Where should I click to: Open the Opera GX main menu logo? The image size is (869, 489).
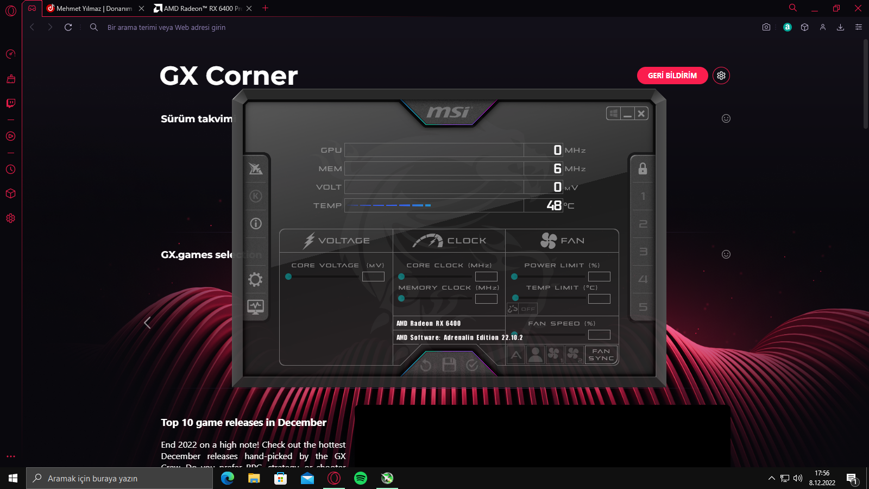point(11,10)
